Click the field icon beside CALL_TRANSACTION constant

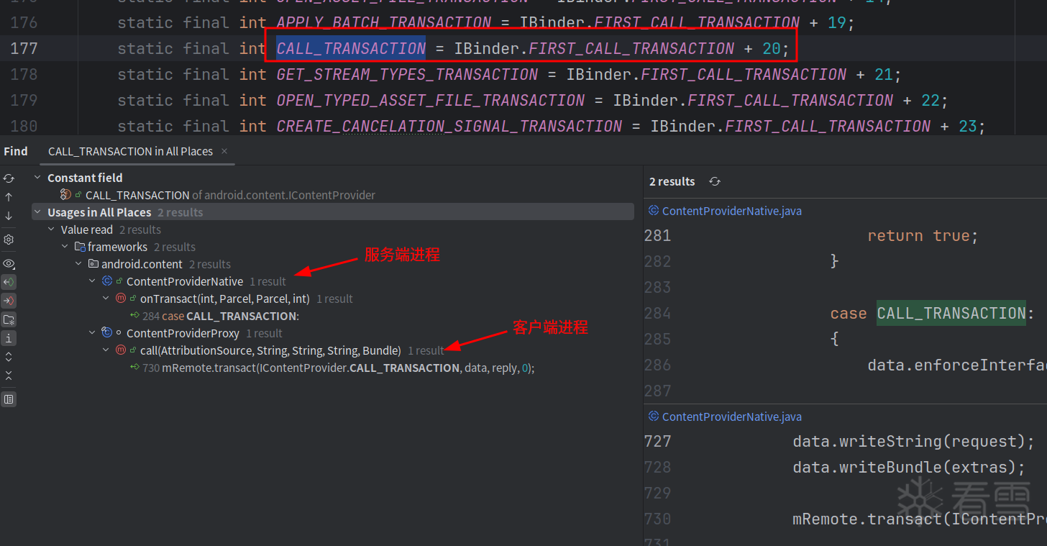(x=65, y=195)
